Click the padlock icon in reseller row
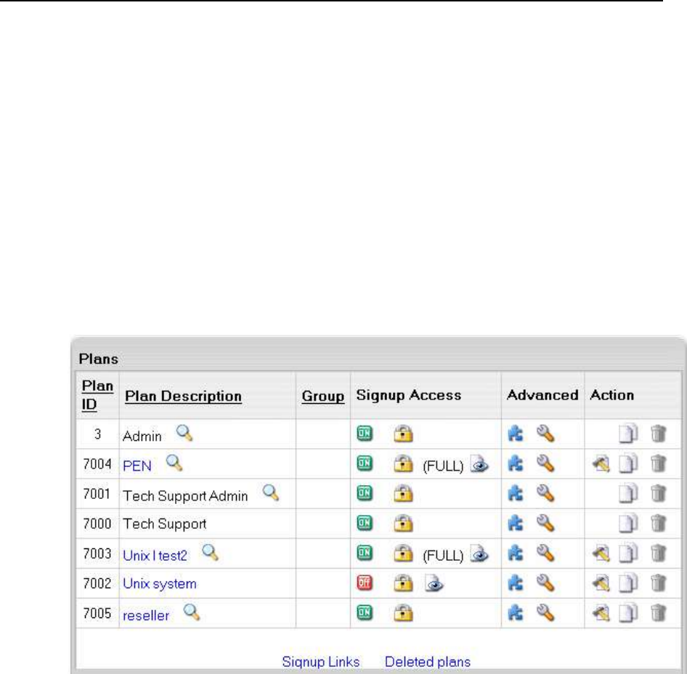This screenshot has width=687, height=674. (x=403, y=612)
